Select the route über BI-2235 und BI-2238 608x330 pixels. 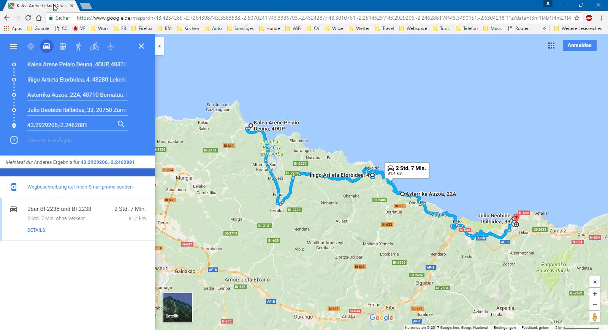(x=78, y=219)
